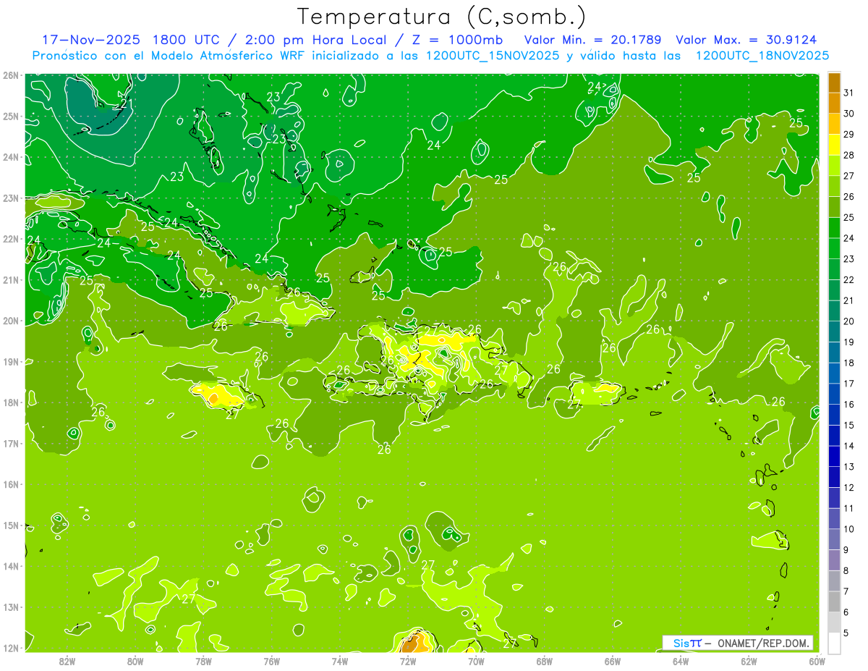This screenshot has width=868, height=671.
Task: Click the '16N' latitude axis label
Action: pos(10,484)
